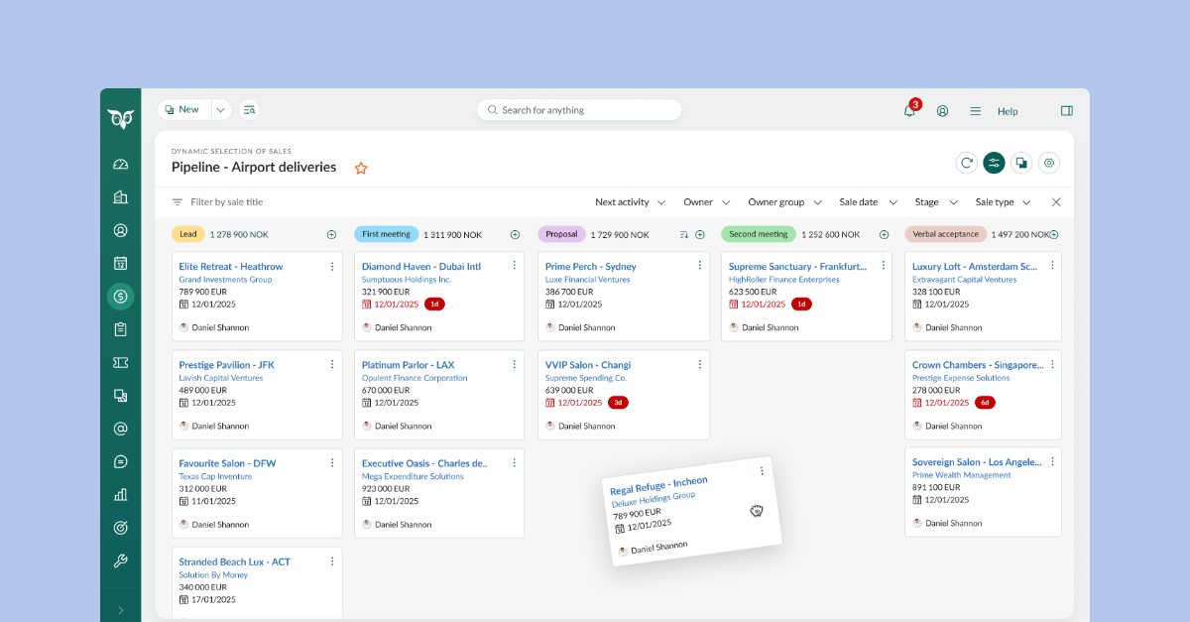Screen dimensions: 1190x622
Task: Click the 3d overdue badge on VVIP Salon
Action: point(618,403)
